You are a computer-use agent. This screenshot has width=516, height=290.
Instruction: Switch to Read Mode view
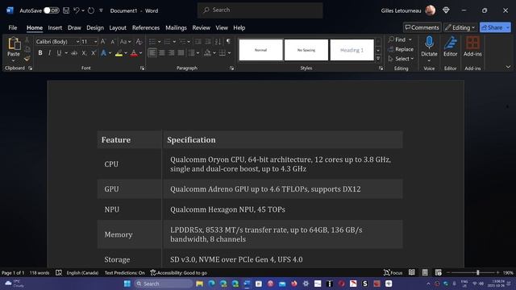point(412,272)
